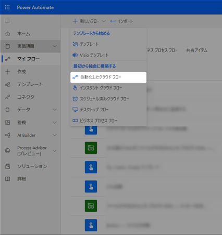Choose インスタント クラウド フロー from menu
222x235 pixels.
coord(108,88)
